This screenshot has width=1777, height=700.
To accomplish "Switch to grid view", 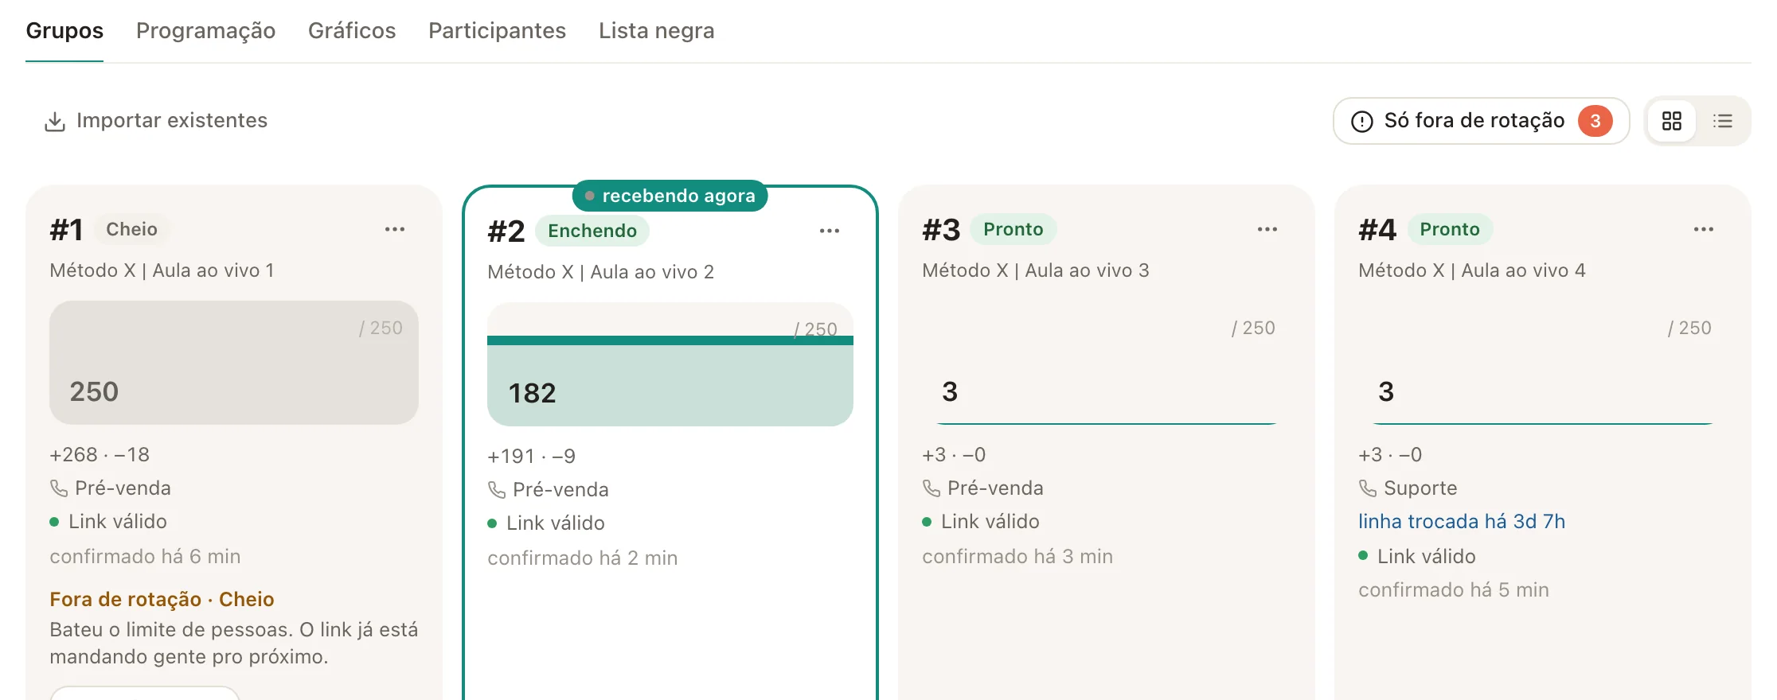I will tap(1672, 121).
